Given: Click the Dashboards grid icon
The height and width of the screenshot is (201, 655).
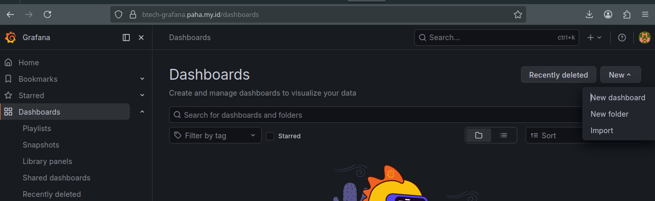Looking at the screenshot, I should pyautogui.click(x=8, y=112).
